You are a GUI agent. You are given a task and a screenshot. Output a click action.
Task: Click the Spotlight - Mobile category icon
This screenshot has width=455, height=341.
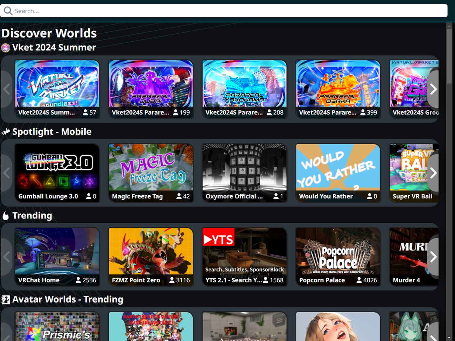(x=6, y=132)
